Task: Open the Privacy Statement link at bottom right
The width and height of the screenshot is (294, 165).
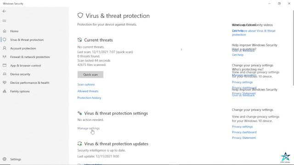Action: 244,137
